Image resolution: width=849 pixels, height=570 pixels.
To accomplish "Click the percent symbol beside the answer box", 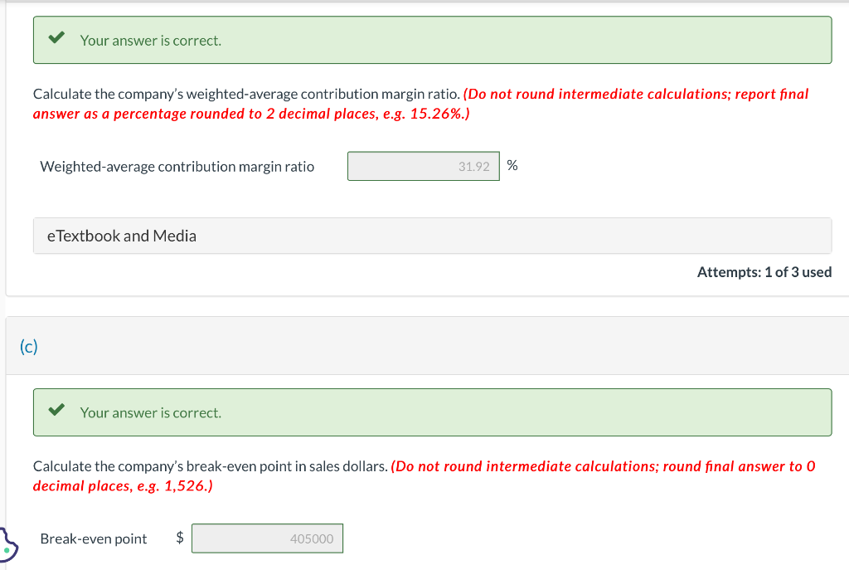I will (x=512, y=165).
